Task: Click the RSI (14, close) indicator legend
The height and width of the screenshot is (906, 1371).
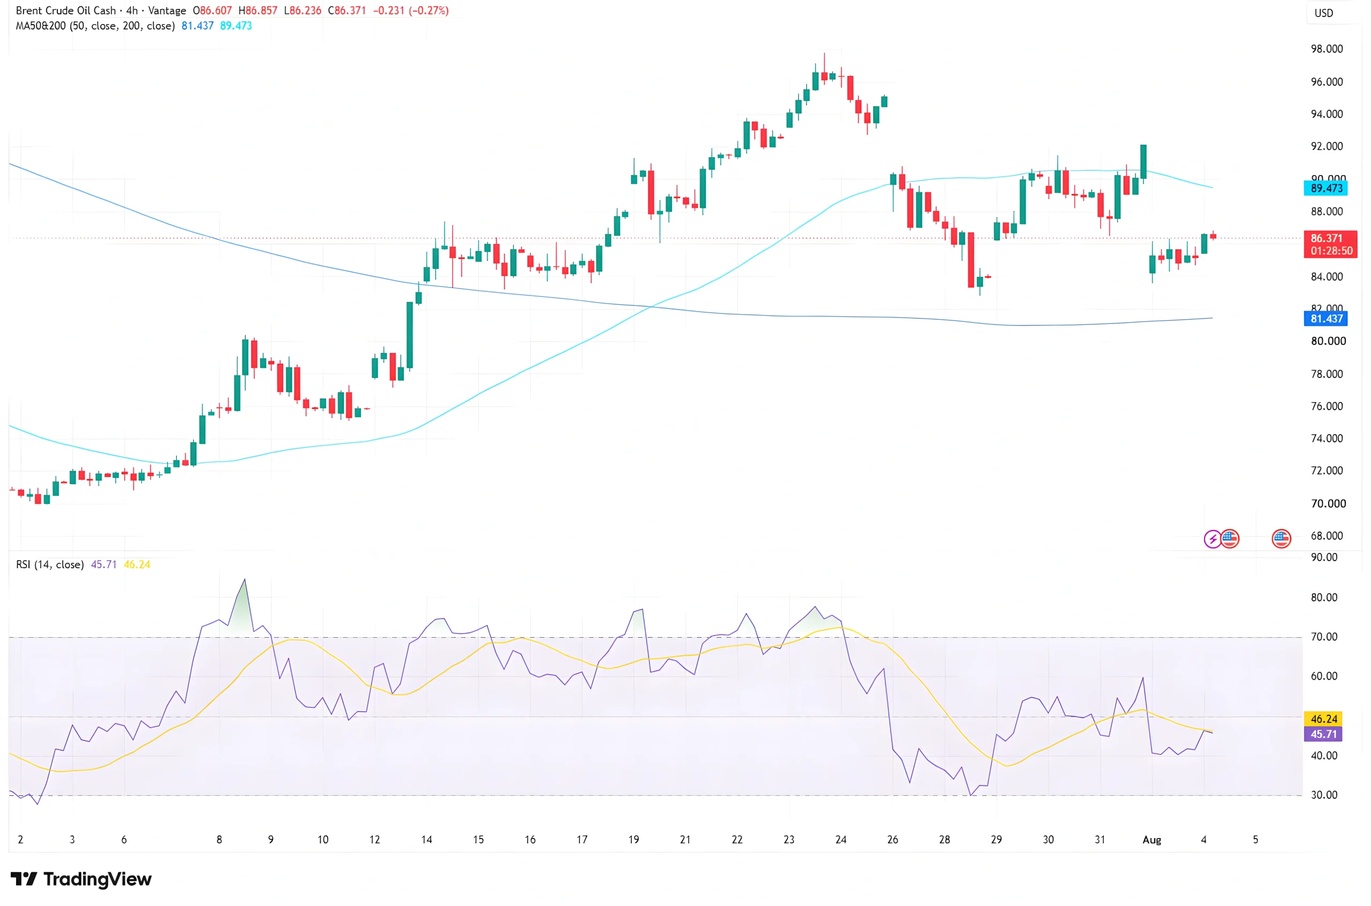Action: coord(50,564)
